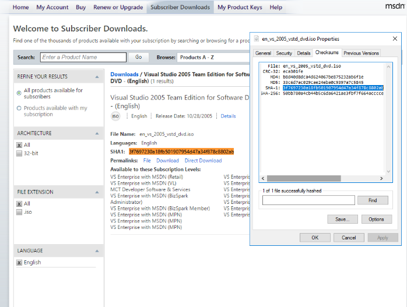407x307 pixels.
Task: Open the Browse Products A - Z dropdown
Action: coord(213,57)
